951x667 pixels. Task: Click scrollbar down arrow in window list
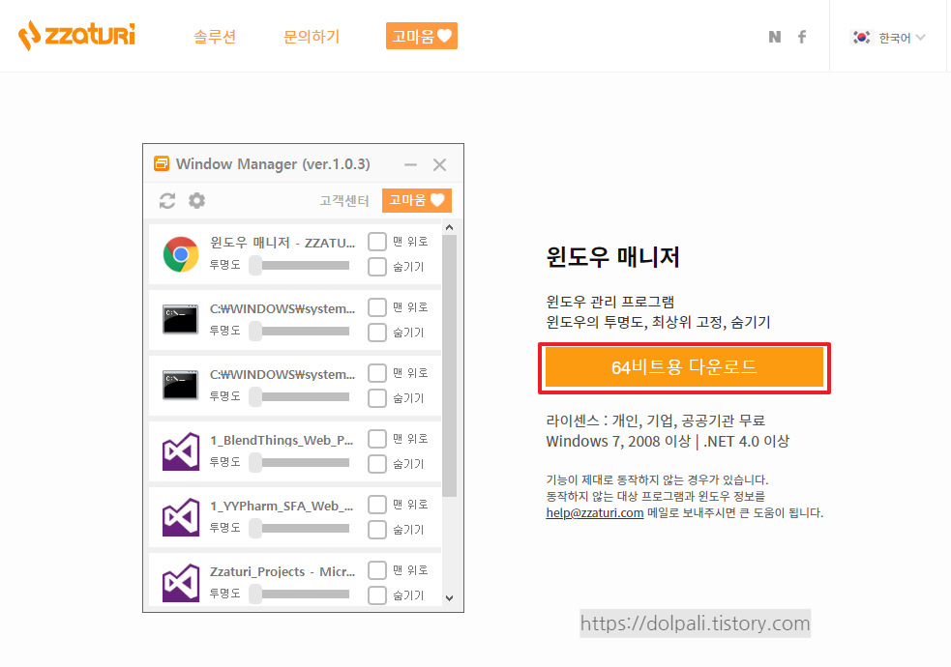coord(450,598)
